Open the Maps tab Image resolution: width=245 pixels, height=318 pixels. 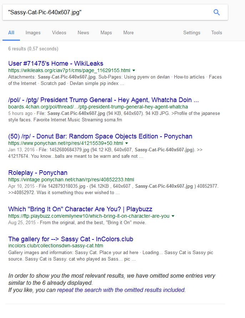pyautogui.click(x=106, y=32)
